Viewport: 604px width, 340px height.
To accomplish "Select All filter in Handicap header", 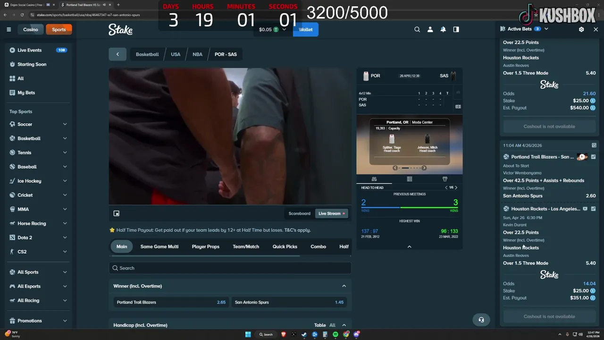I will pyautogui.click(x=332, y=325).
